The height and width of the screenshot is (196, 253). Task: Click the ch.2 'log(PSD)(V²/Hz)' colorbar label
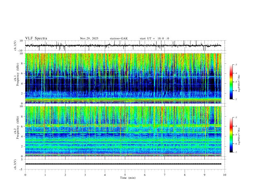pyautogui.click(x=239, y=136)
